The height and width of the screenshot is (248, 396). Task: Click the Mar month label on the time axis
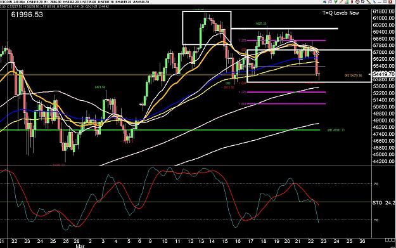pyautogui.click(x=80, y=245)
